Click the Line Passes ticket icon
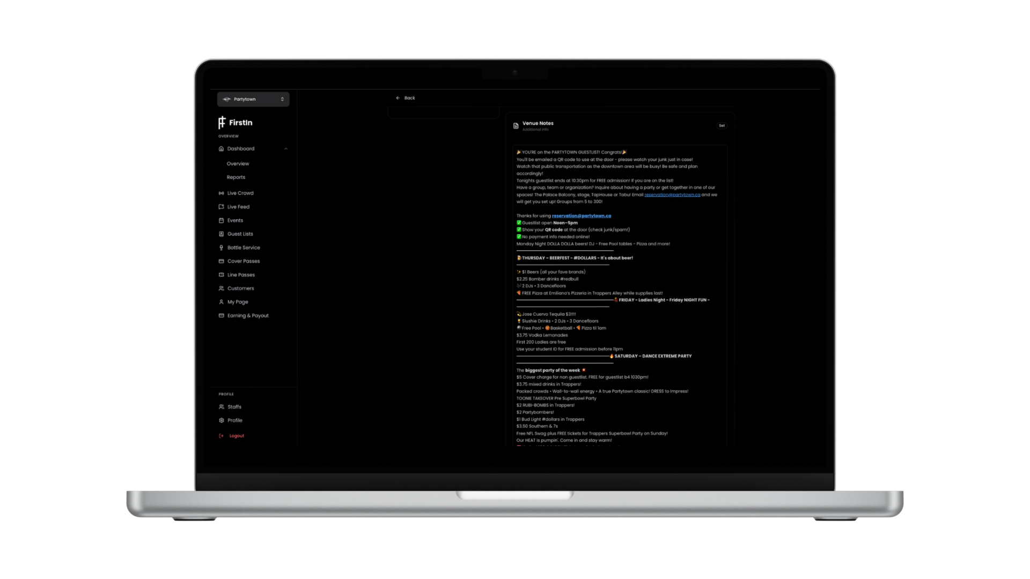The width and height of the screenshot is (1030, 579). pos(221,275)
